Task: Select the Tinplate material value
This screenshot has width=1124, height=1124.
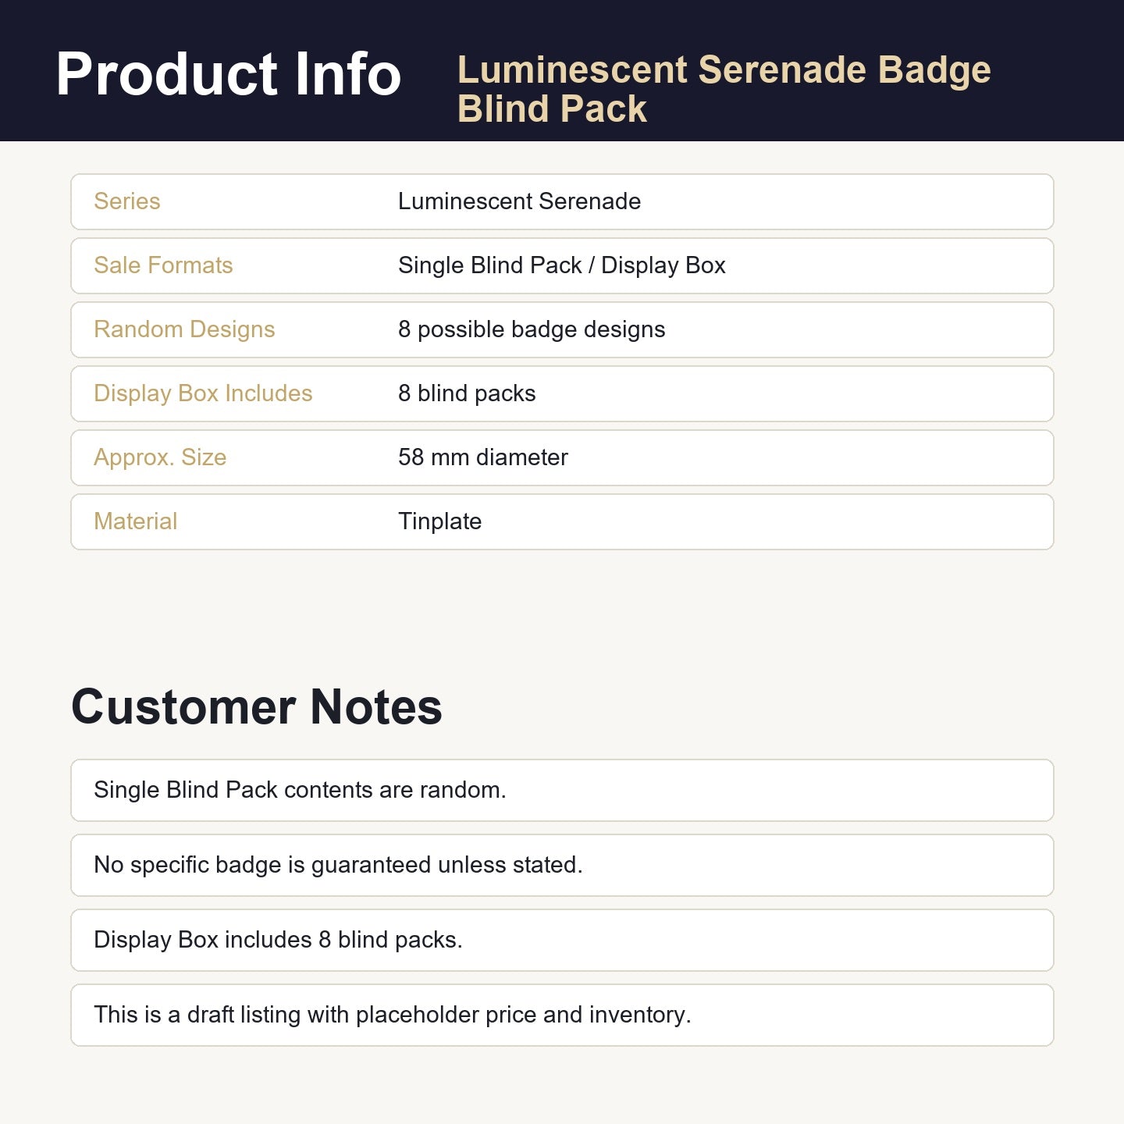Action: point(439,521)
